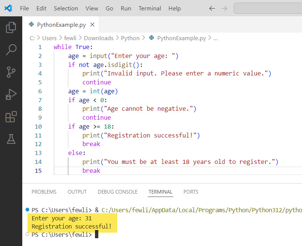Switch to the DEBUG CONSOLE tab
Screen dimensions: 302x246
pyautogui.click(x=118, y=192)
